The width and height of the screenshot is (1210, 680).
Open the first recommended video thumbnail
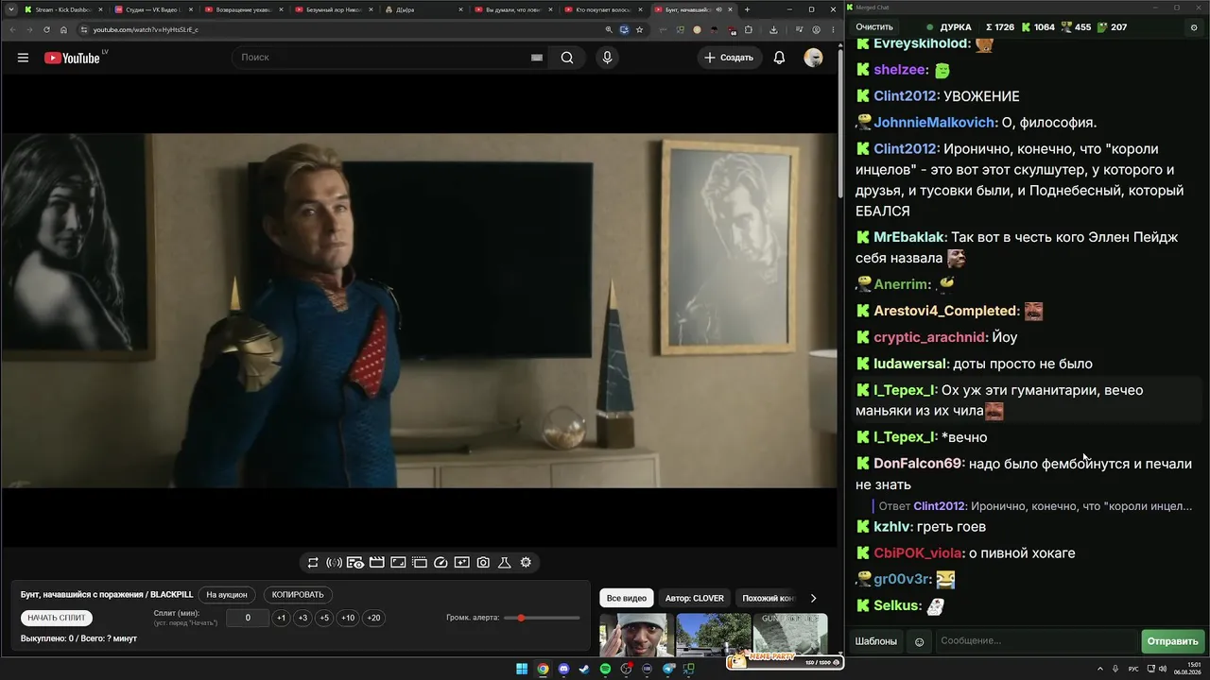[x=636, y=635]
